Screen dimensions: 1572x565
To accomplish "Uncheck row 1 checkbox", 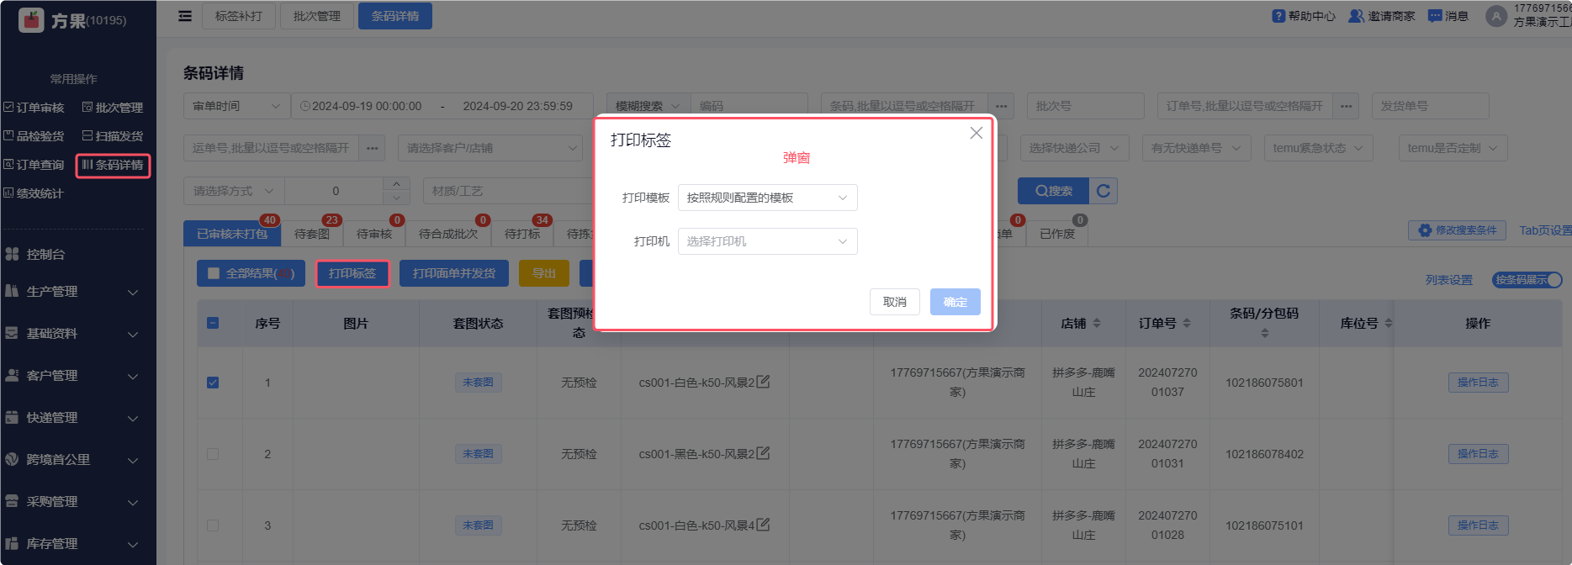I will (213, 382).
